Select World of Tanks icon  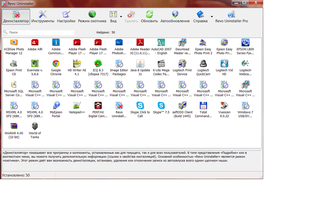35,131
